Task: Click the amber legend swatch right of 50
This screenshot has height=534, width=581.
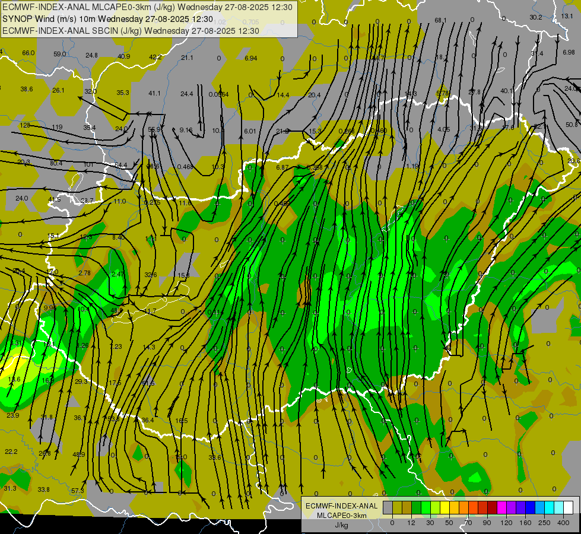Action: tap(454, 507)
